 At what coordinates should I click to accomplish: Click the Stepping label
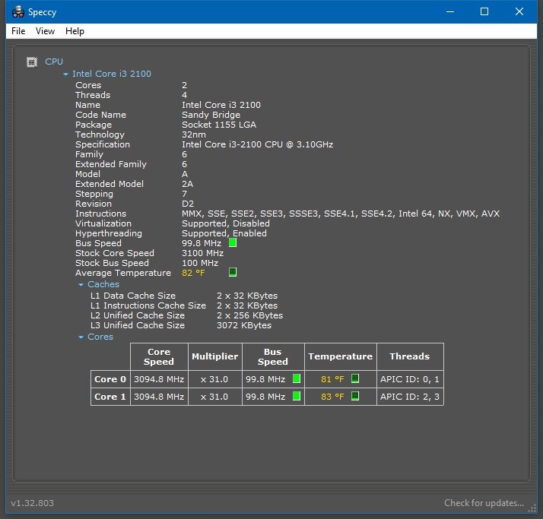tap(94, 194)
